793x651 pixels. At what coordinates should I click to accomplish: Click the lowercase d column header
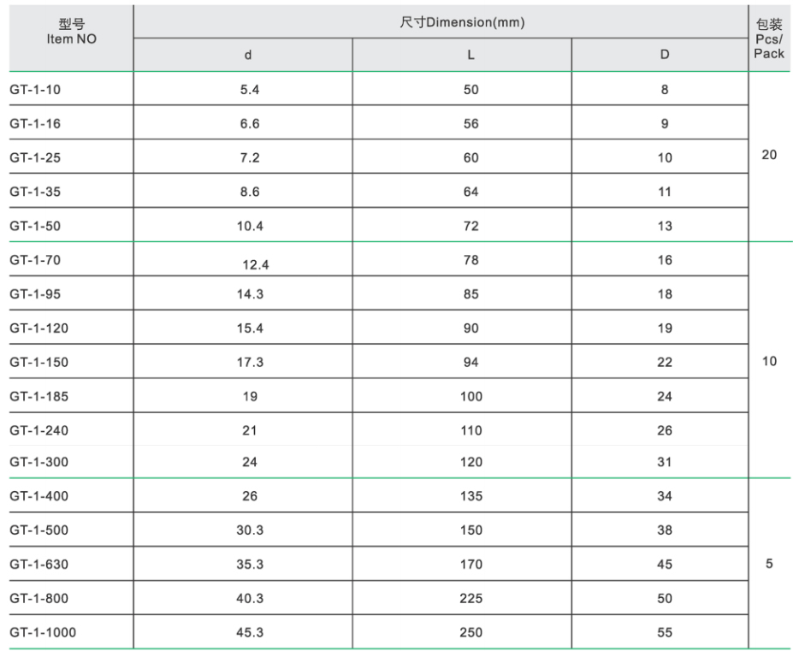click(248, 55)
